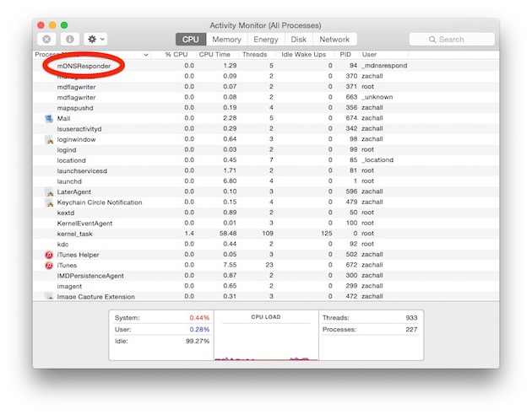Click the iTunes Helper icon
532x415 pixels.
pyautogui.click(x=49, y=255)
